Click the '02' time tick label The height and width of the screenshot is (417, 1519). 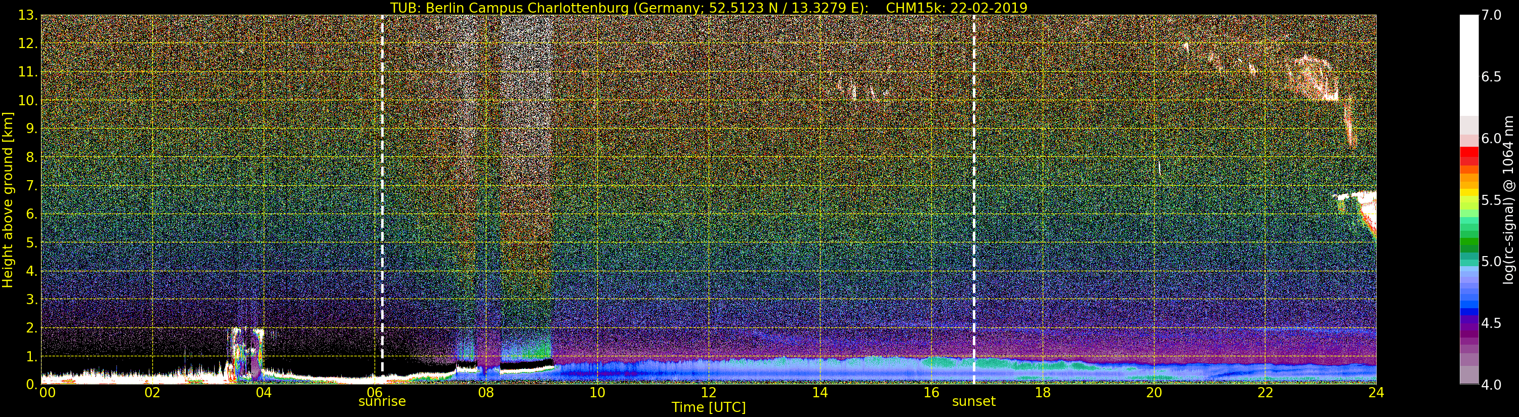click(x=152, y=393)
